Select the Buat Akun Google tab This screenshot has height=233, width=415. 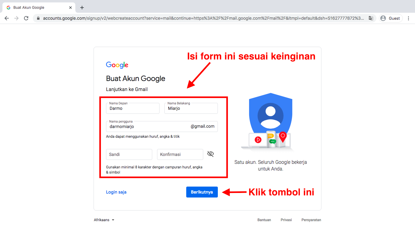38,8
